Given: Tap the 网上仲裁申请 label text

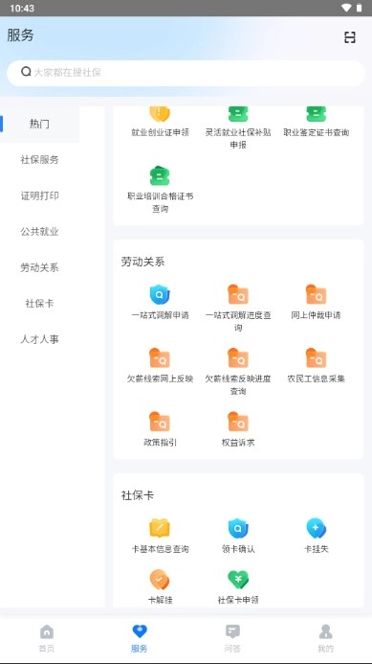Looking at the screenshot, I should [x=317, y=315].
